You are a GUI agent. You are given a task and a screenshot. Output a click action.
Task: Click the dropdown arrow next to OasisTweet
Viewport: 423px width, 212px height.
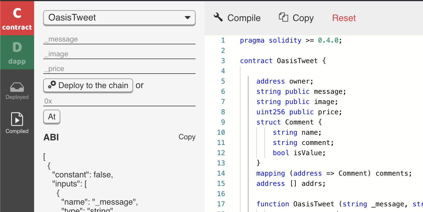(187, 18)
